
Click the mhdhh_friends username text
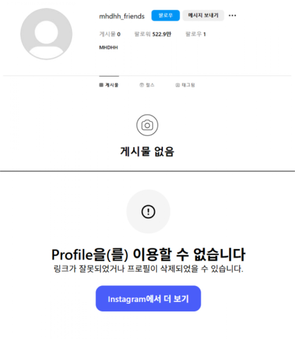(x=122, y=16)
